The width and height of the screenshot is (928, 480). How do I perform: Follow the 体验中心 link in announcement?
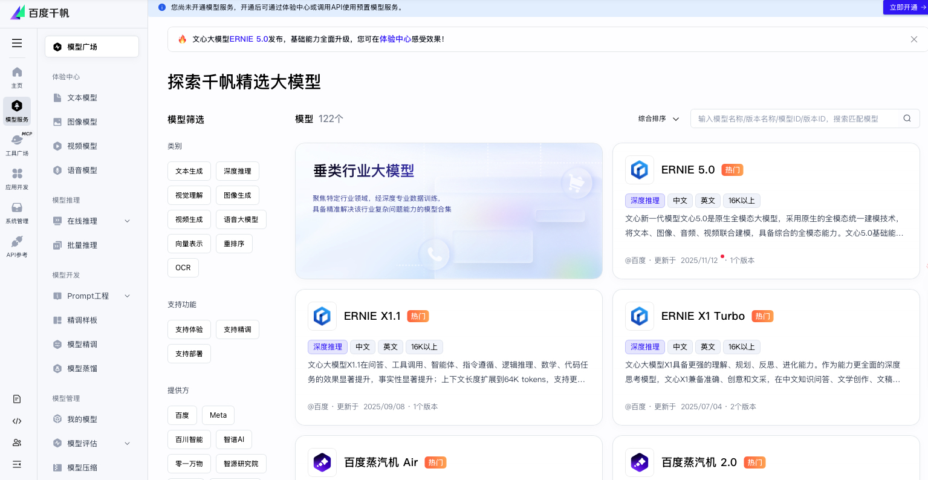coord(395,39)
